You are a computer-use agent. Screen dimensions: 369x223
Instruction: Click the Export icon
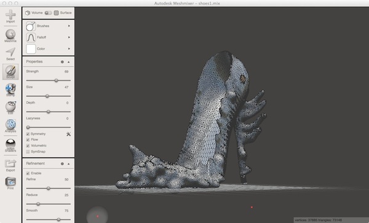(x=10, y=163)
